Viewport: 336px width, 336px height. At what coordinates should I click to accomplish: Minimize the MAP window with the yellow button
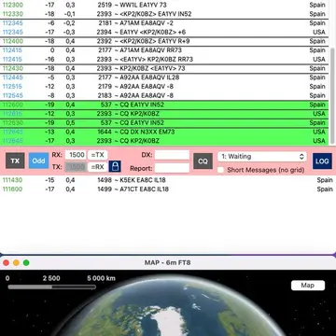pyautogui.click(x=16, y=263)
